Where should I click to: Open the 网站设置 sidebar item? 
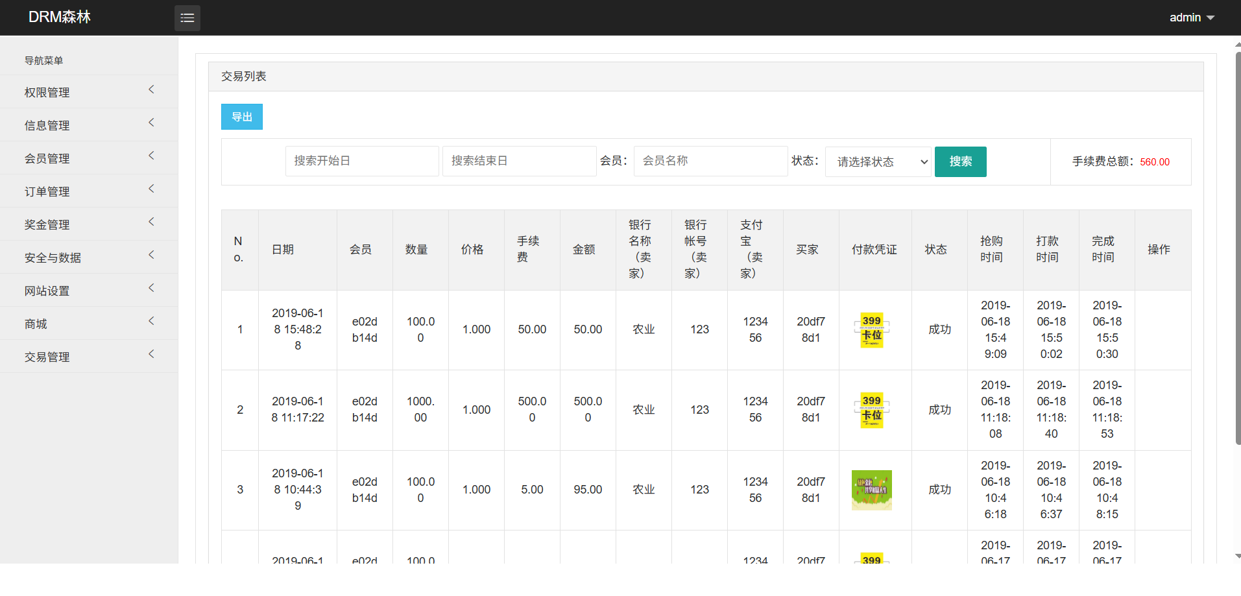coord(89,291)
